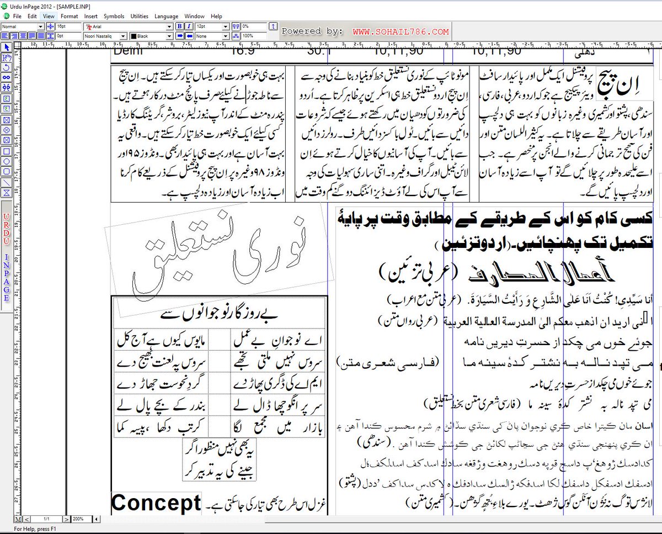The image size is (662, 534).
Task: Select the elliptical picture box tool
Action: click(x=7, y=130)
